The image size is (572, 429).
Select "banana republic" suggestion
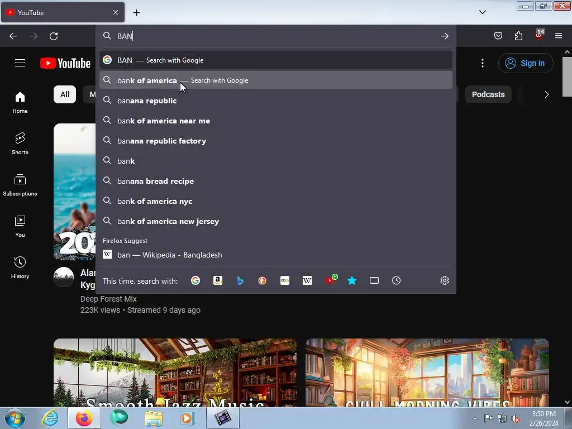click(x=276, y=101)
